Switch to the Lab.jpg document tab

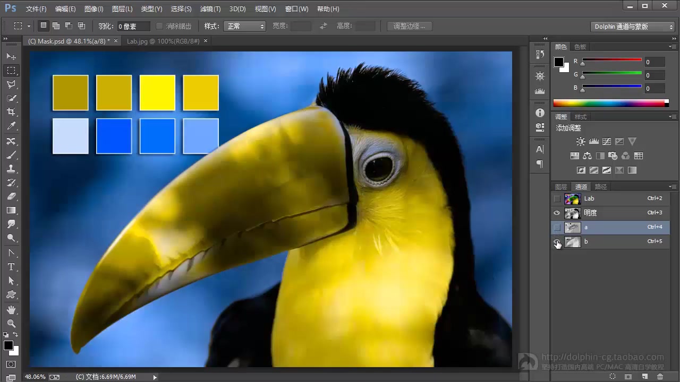[x=163, y=41]
